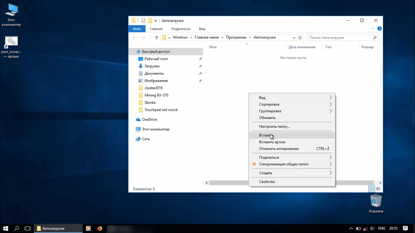Click the Поиск: Автозагрузка search field
Image resolution: width=415 pixels, height=233 pixels.
(340, 38)
